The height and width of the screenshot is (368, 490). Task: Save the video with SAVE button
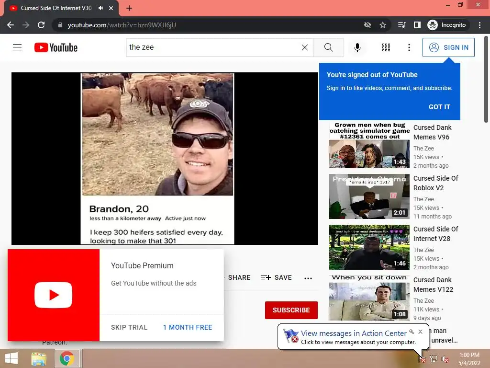point(276,277)
